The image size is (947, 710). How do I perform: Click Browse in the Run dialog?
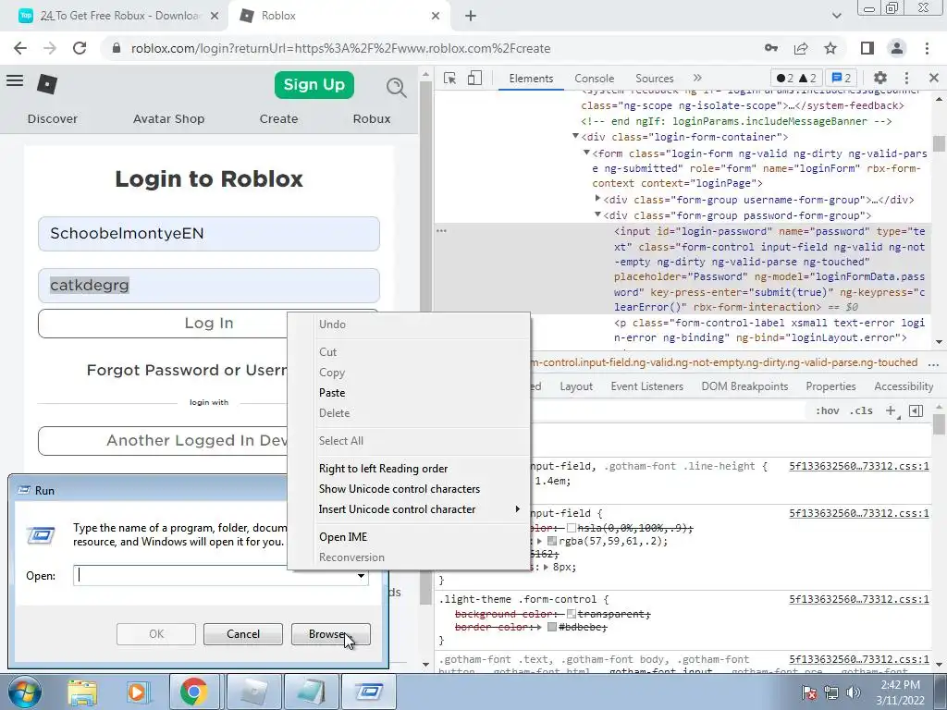pyautogui.click(x=330, y=634)
